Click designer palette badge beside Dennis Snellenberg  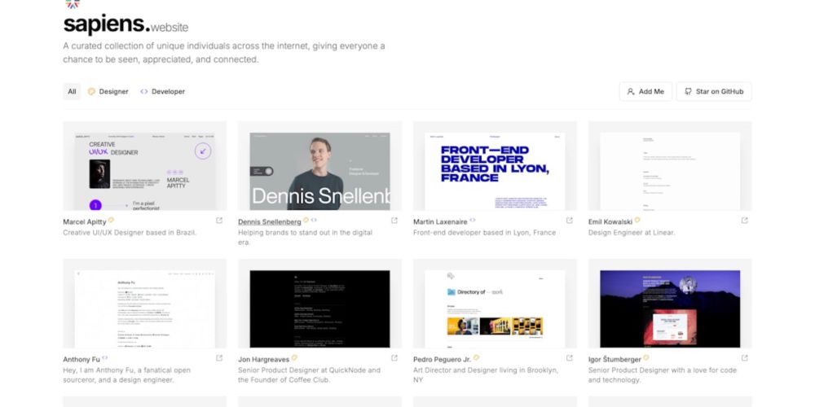click(x=306, y=220)
